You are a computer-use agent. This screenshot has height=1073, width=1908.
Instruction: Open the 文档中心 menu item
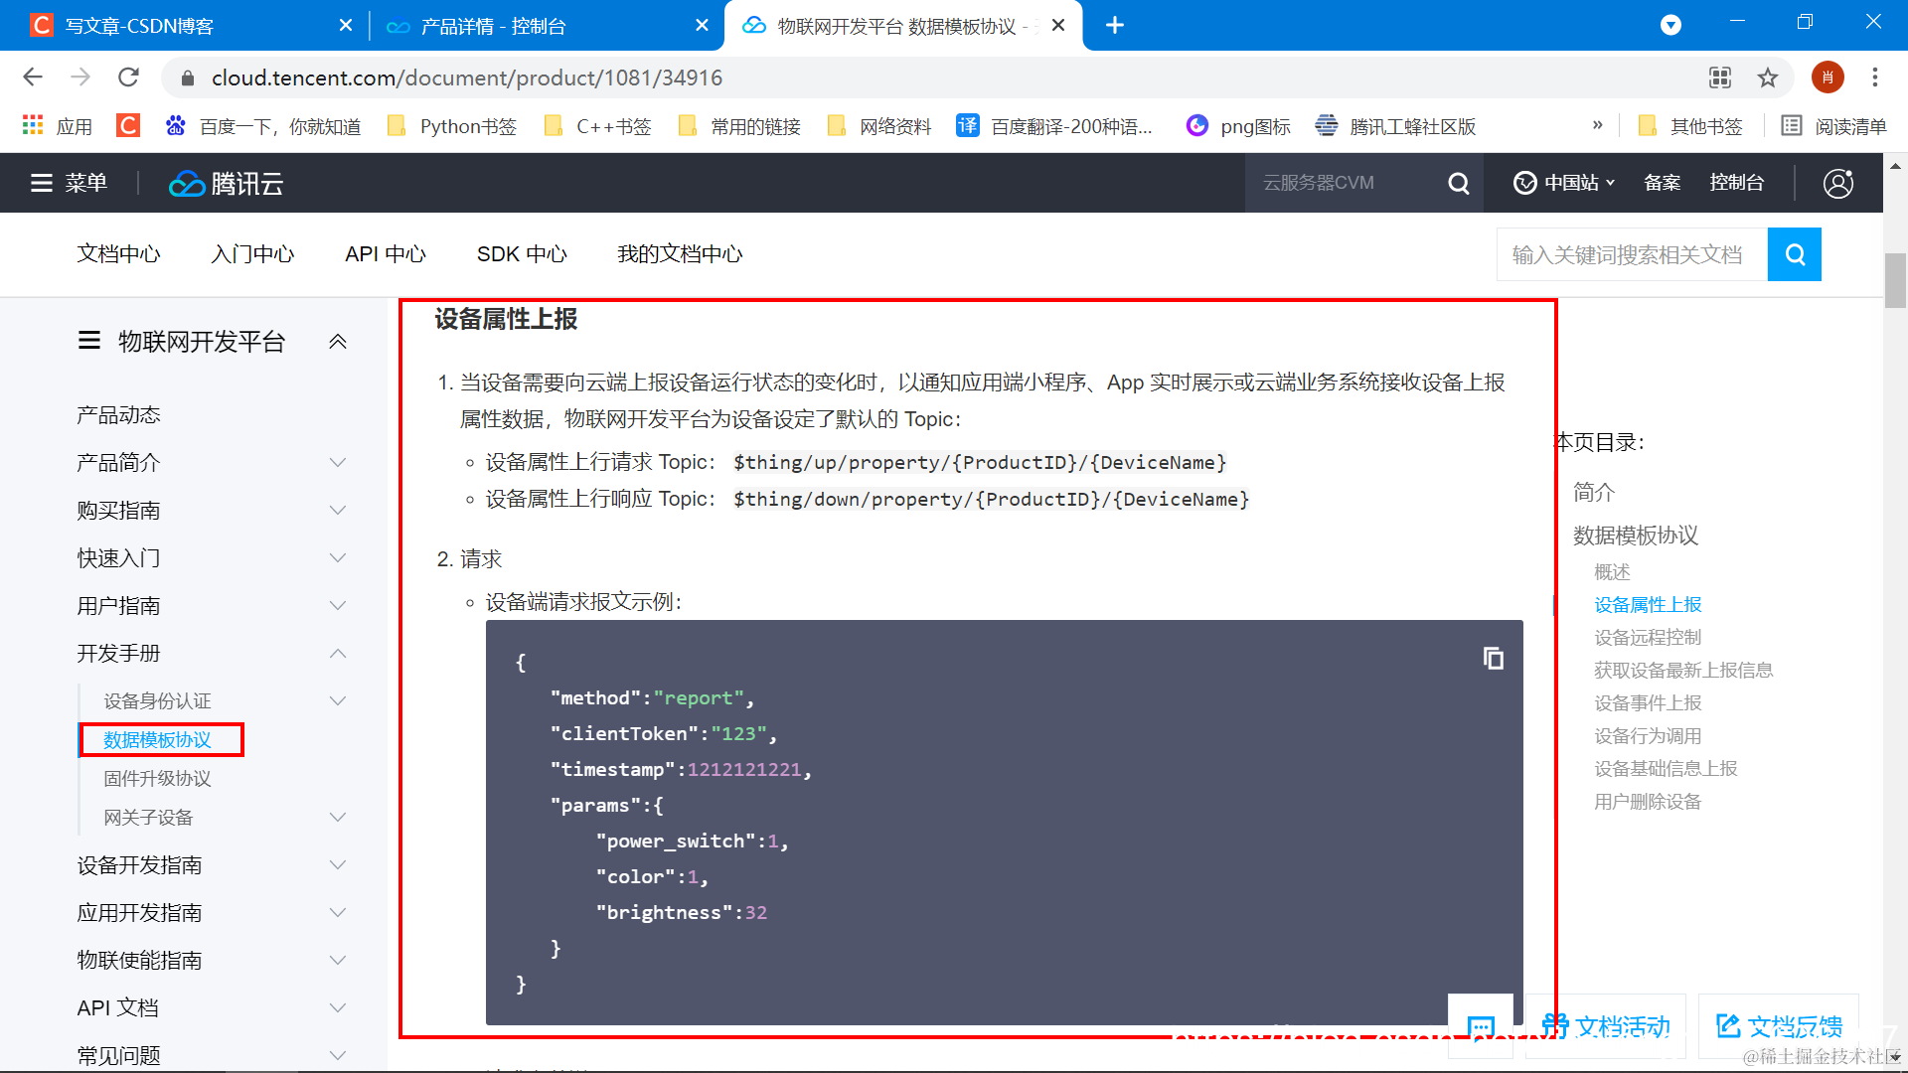tap(119, 254)
